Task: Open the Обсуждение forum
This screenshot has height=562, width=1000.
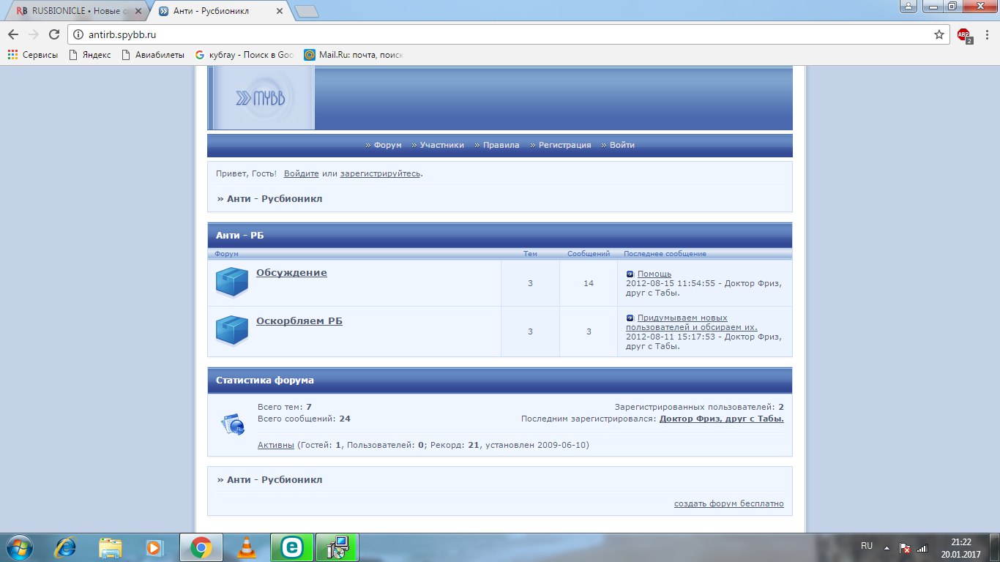Action: click(291, 273)
